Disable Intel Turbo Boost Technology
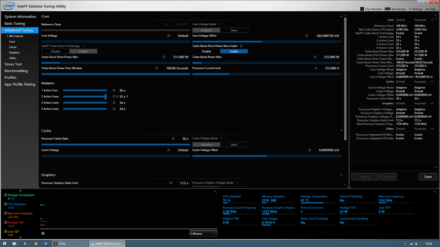The image size is (440, 247). [x=55, y=51]
